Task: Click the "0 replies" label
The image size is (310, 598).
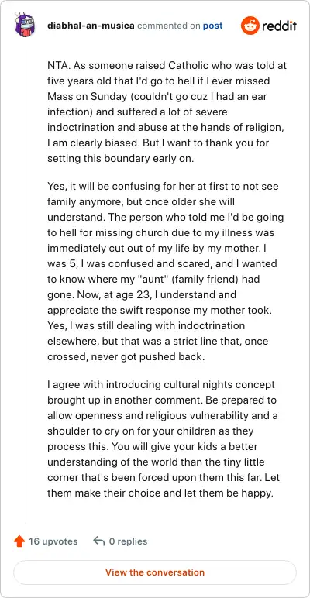Action: [129, 541]
